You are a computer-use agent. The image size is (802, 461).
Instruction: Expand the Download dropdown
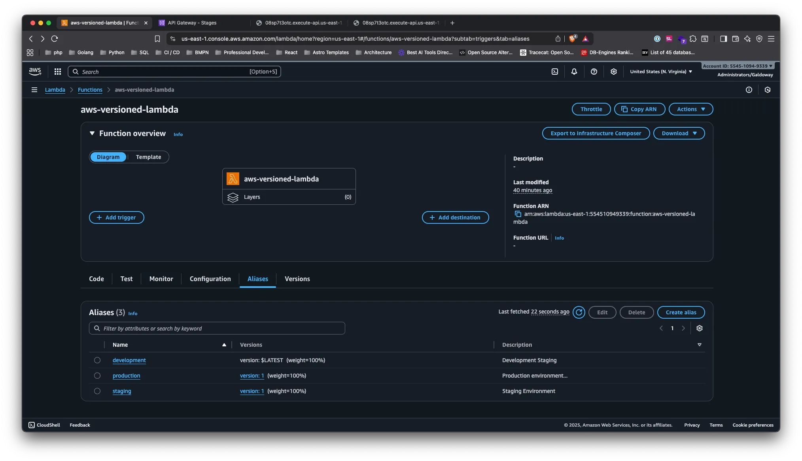[679, 133]
